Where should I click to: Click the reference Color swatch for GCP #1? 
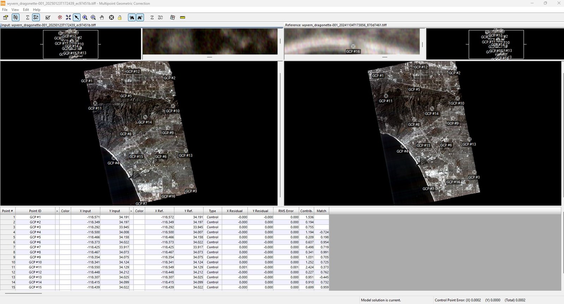click(x=139, y=217)
